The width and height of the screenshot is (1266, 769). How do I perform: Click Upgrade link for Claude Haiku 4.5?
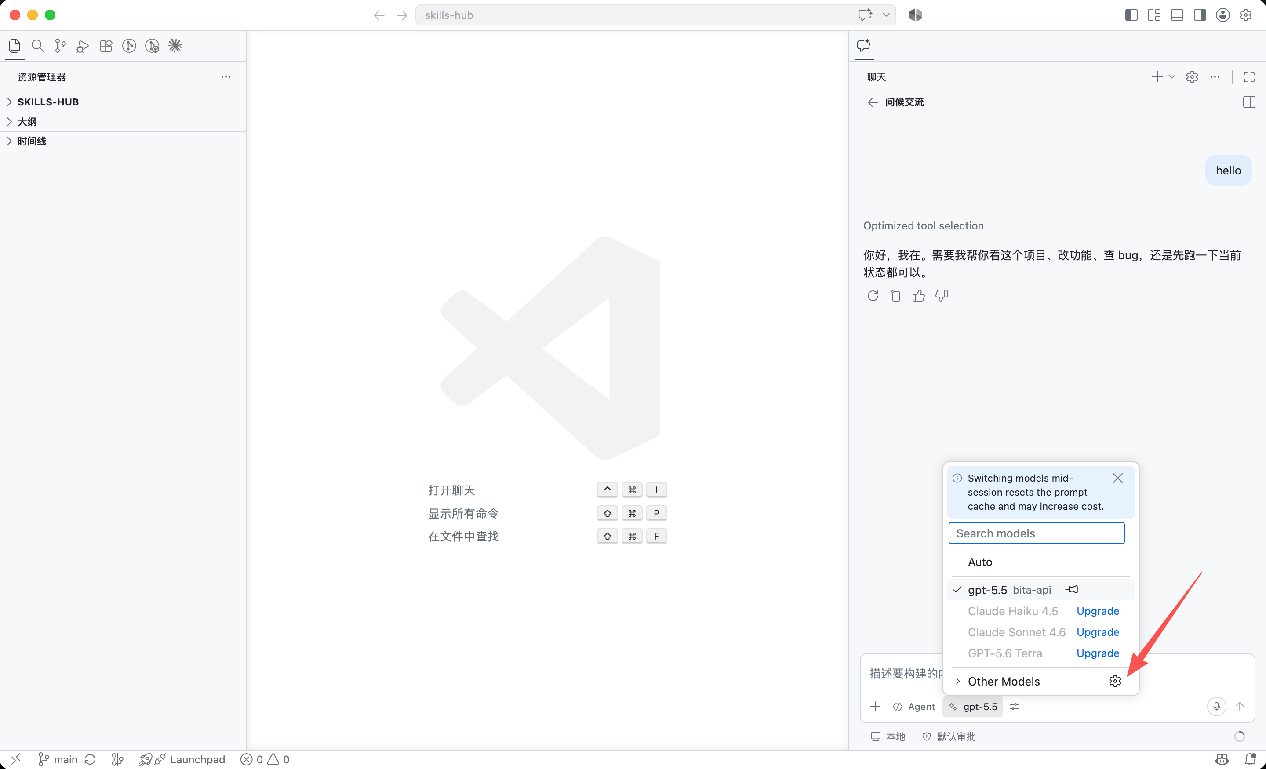point(1098,611)
